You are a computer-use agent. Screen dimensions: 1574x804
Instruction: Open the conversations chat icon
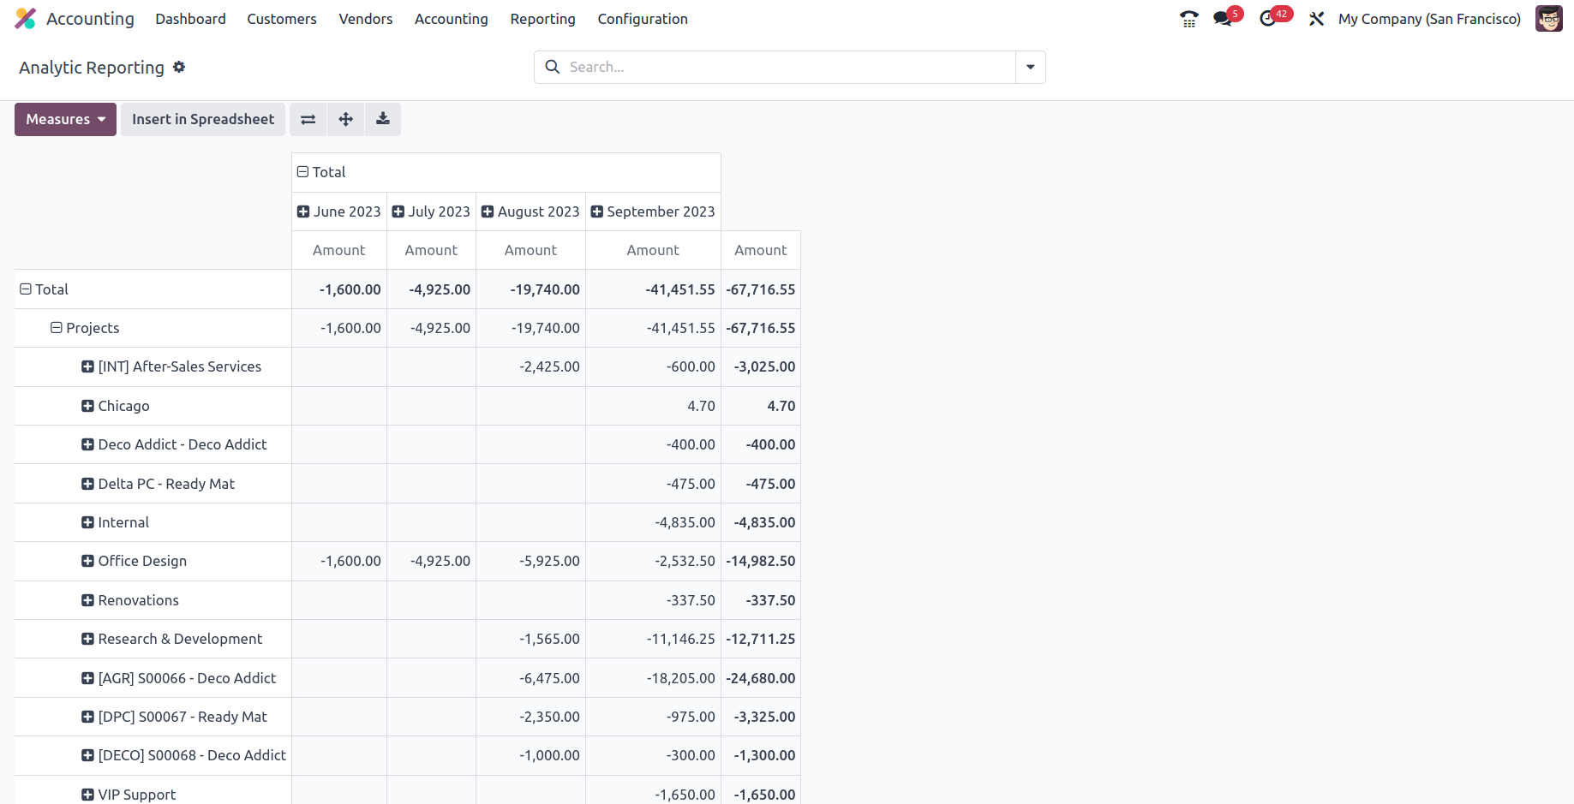point(1224,19)
